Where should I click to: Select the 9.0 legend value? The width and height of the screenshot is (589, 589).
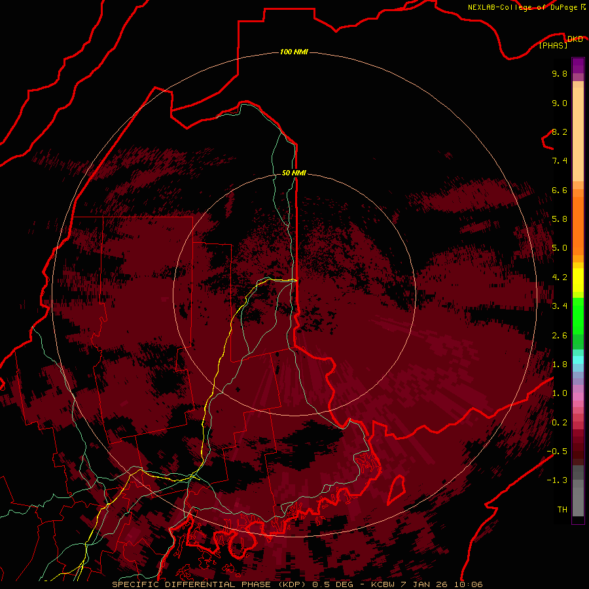tap(560, 103)
